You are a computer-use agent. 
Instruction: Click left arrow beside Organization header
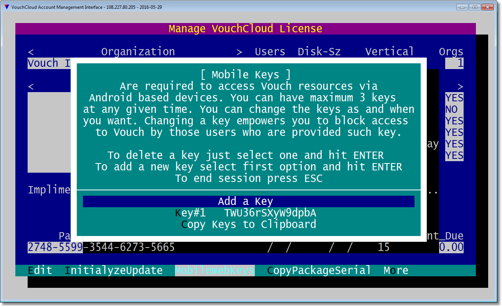[31, 52]
